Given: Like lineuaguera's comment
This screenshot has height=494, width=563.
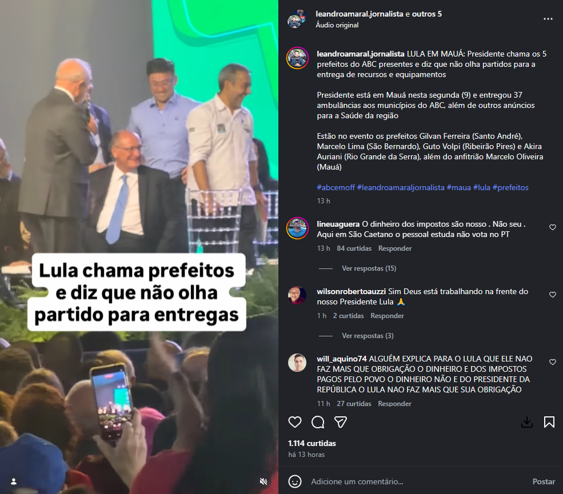Looking at the screenshot, I should (553, 227).
